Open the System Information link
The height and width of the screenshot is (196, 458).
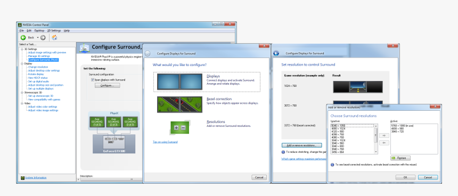[36, 178]
